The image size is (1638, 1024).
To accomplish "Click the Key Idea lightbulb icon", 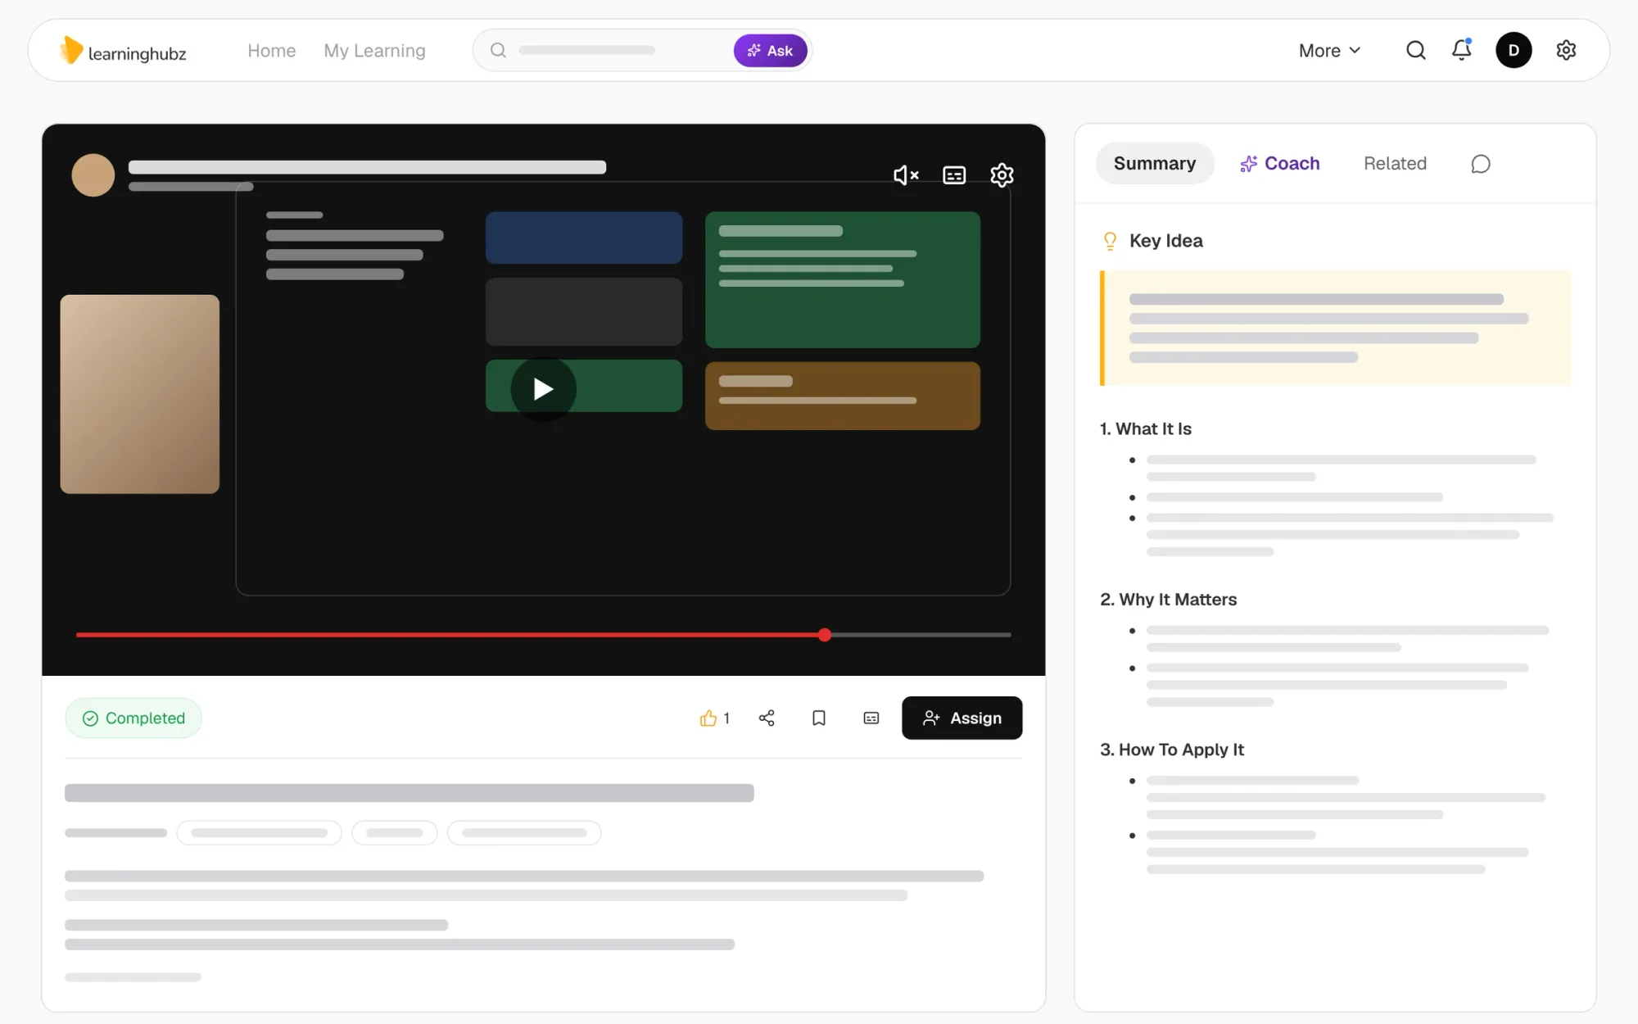I will pos(1110,241).
